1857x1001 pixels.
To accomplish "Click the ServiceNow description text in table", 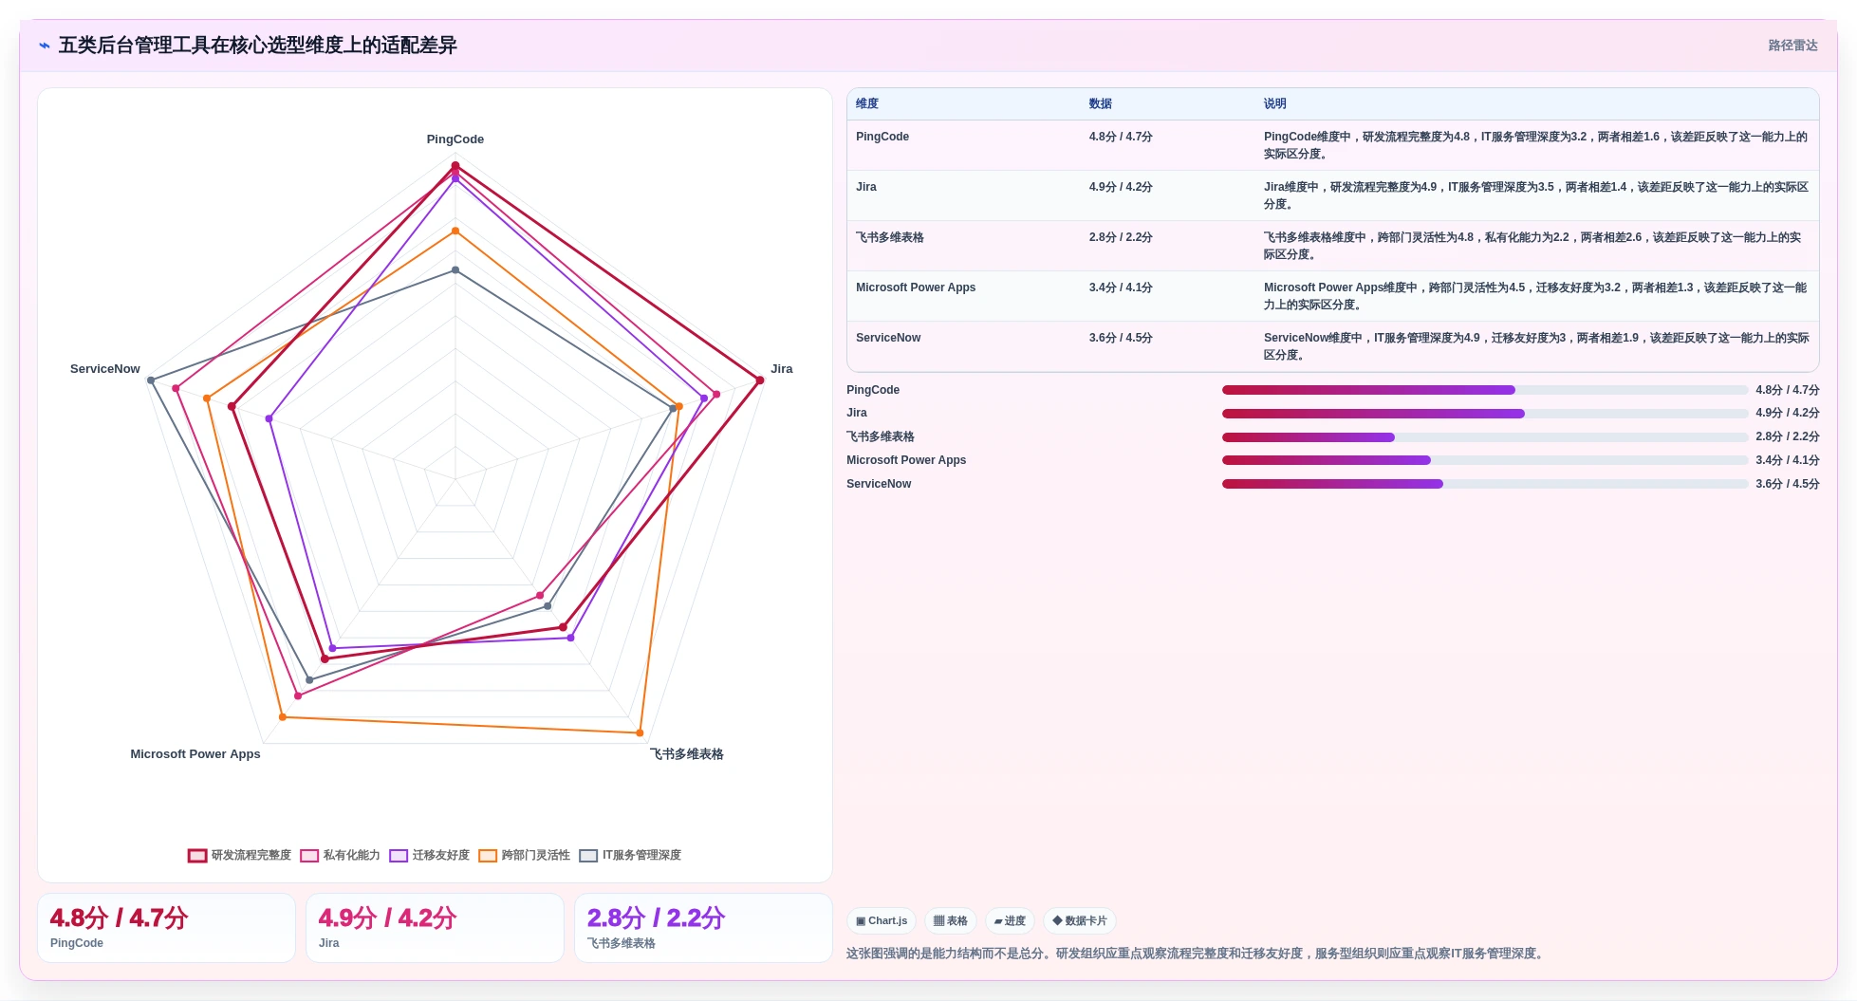I will [1535, 346].
